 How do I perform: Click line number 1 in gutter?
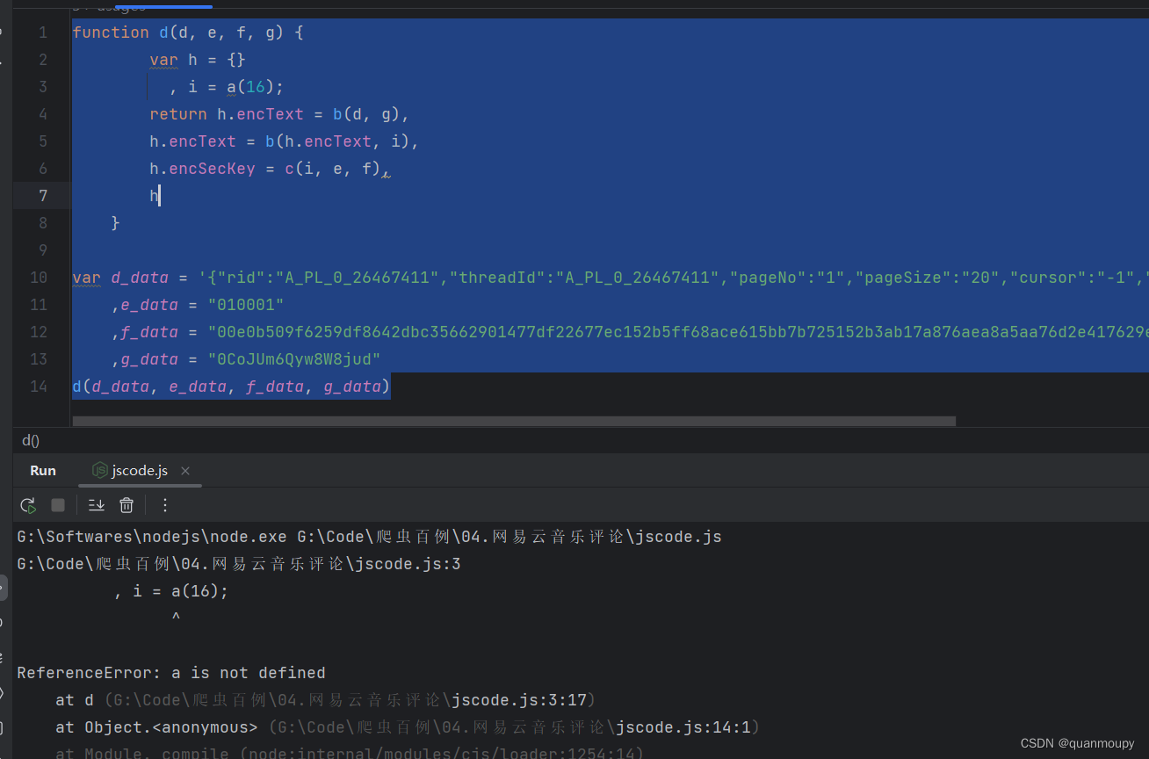click(43, 33)
